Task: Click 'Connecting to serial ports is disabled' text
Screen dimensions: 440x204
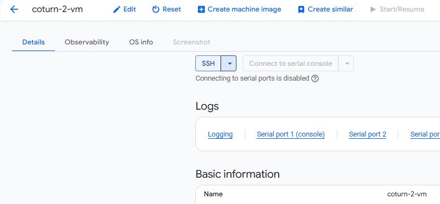Action: pyautogui.click(x=252, y=78)
